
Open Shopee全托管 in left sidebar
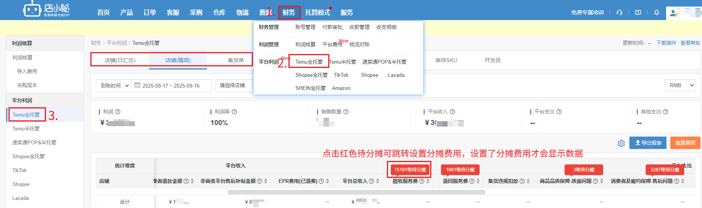[x=29, y=156]
